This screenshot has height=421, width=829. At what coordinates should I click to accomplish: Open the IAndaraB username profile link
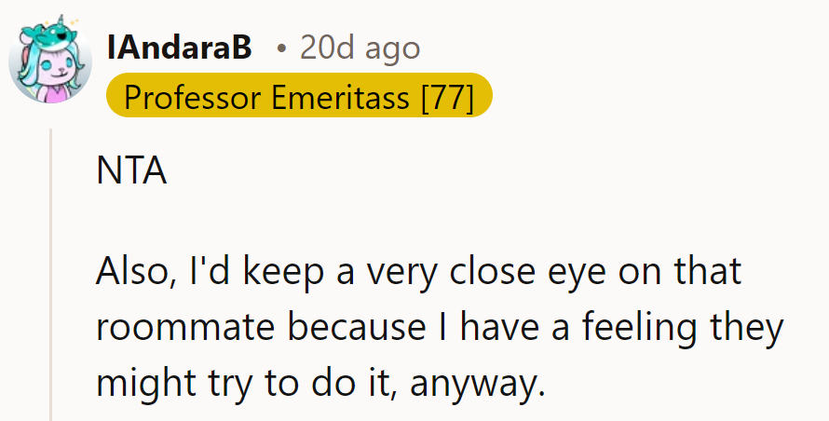tap(180, 48)
